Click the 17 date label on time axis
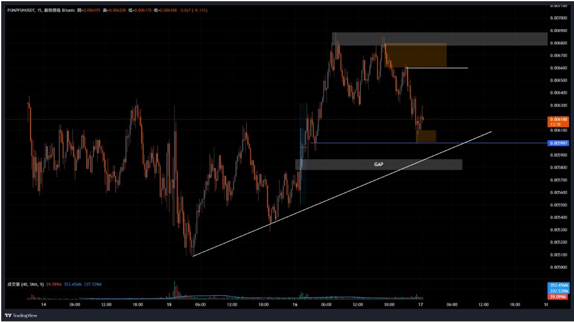The image size is (574, 322). click(x=421, y=304)
